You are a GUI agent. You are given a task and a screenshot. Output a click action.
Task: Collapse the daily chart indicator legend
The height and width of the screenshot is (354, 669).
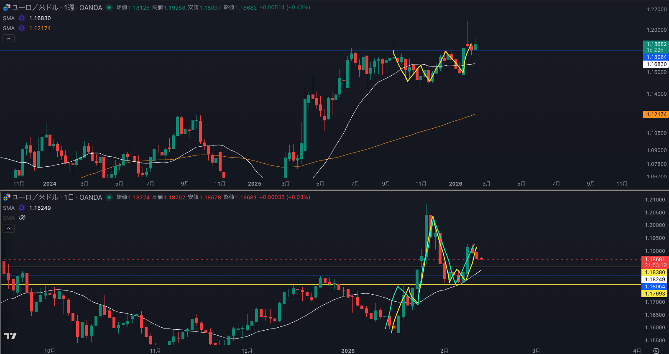(x=8, y=229)
